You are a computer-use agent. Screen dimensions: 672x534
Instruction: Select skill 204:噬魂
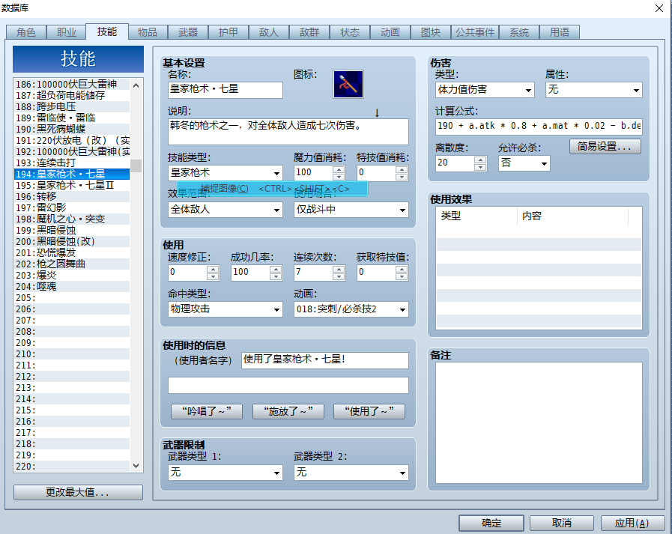(72, 286)
